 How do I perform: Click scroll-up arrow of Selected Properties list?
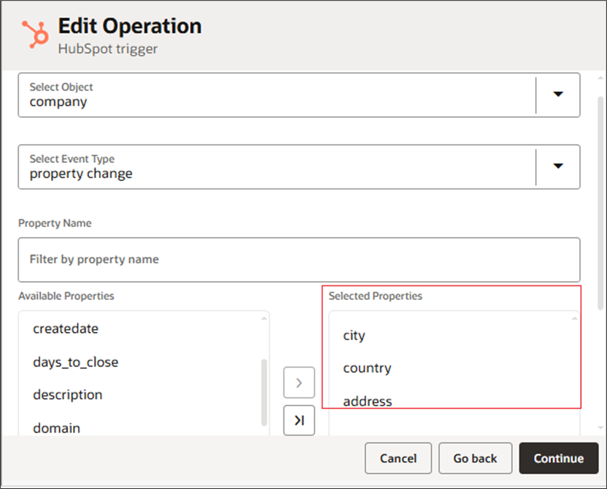[x=575, y=318]
